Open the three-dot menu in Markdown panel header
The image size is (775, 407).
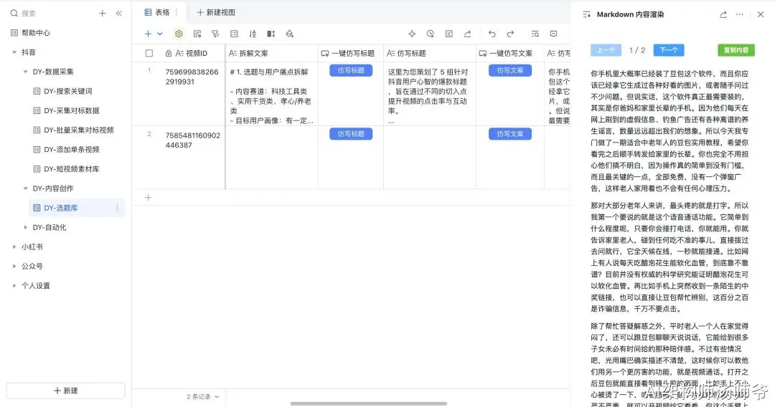pyautogui.click(x=739, y=14)
